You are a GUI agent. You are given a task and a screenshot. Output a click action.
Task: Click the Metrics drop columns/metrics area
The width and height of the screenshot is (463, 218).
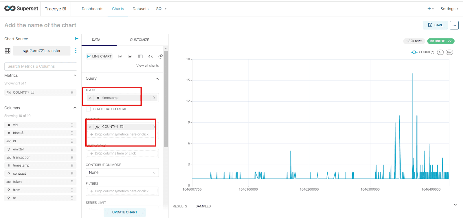tap(122, 135)
